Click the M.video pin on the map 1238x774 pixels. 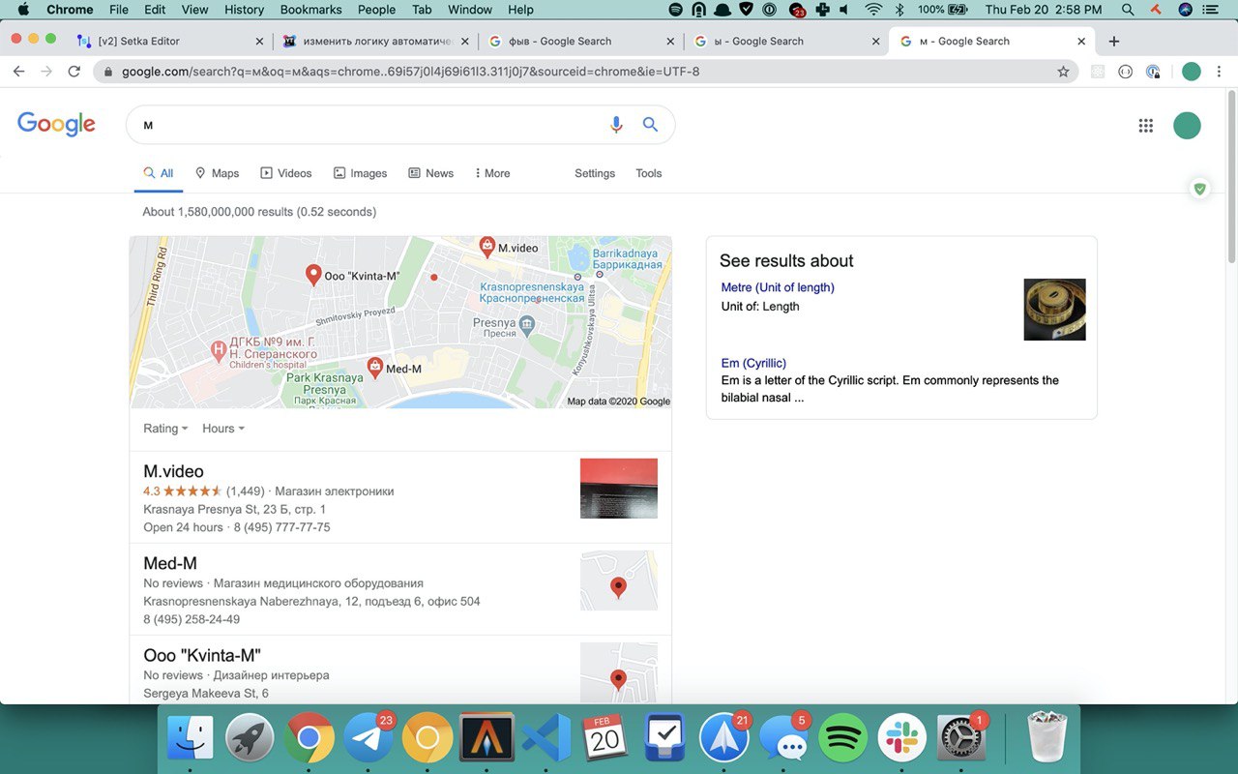point(488,247)
